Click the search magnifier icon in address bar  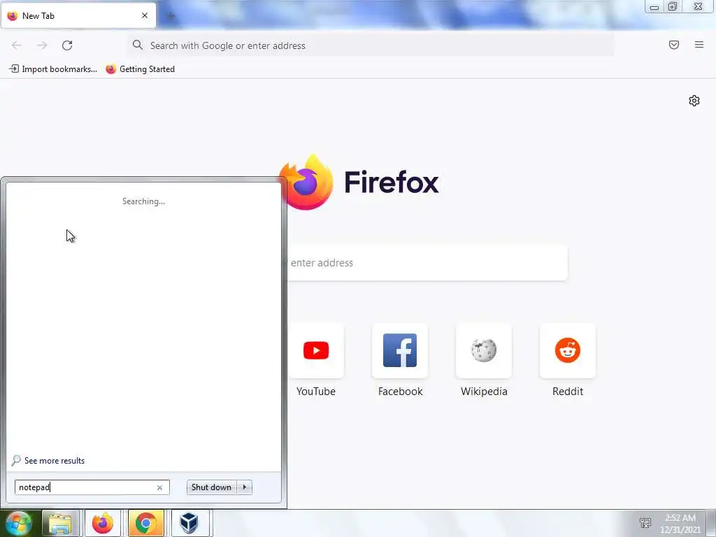pyautogui.click(x=138, y=45)
